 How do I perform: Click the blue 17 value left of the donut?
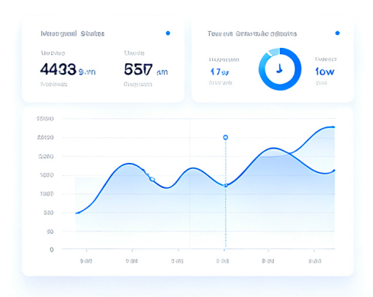pyautogui.click(x=220, y=72)
